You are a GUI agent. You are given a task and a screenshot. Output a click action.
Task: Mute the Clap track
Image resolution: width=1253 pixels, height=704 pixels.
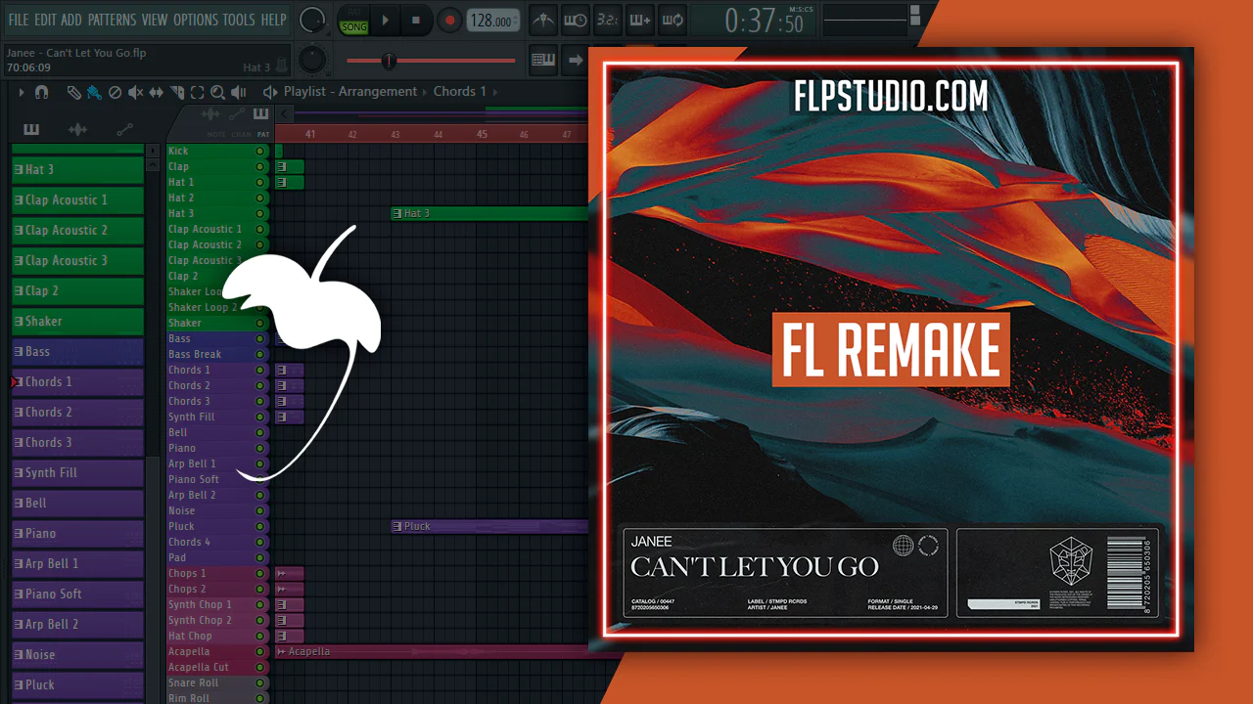[259, 166]
